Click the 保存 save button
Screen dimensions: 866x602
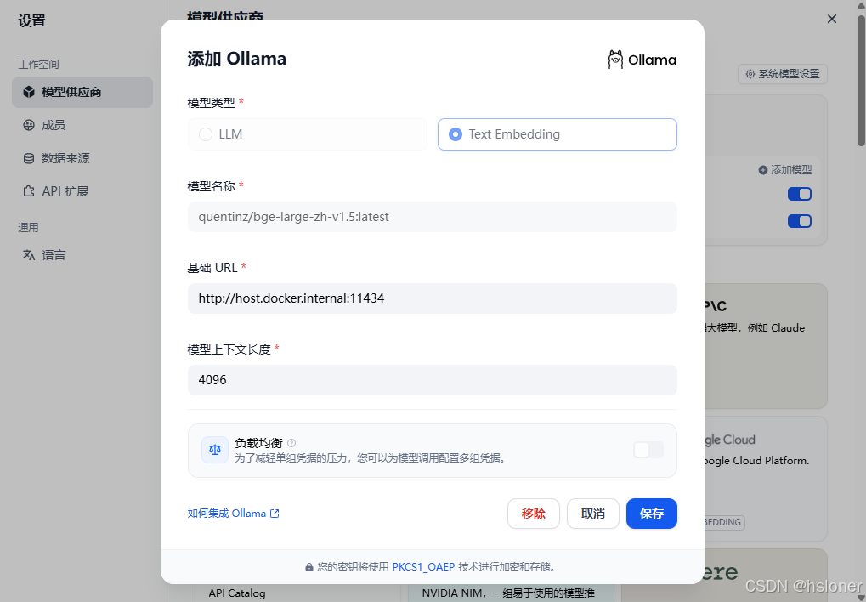click(x=652, y=514)
